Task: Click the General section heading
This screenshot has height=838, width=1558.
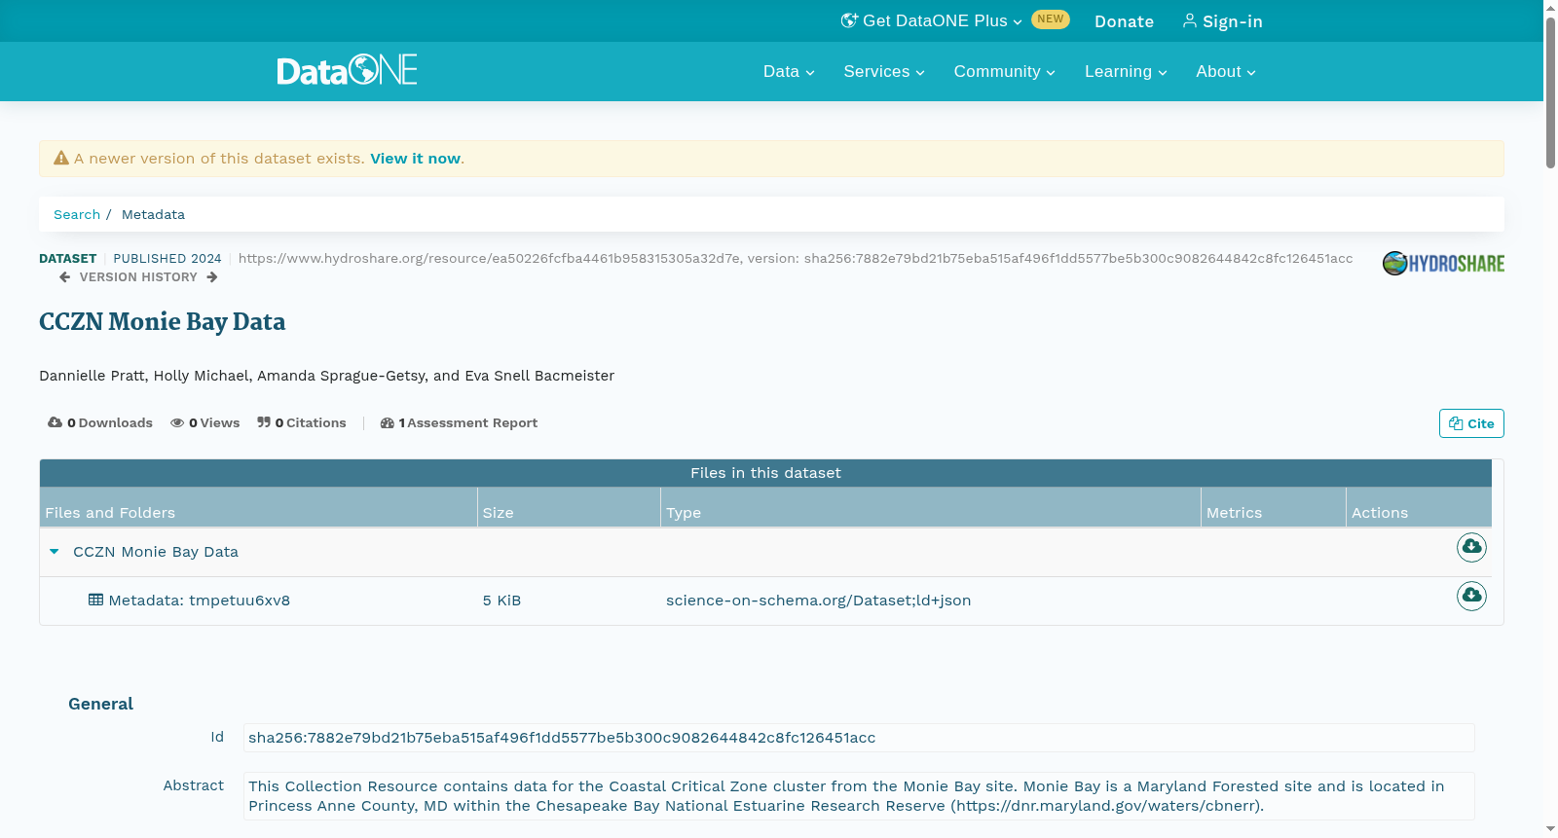Action: click(x=100, y=704)
